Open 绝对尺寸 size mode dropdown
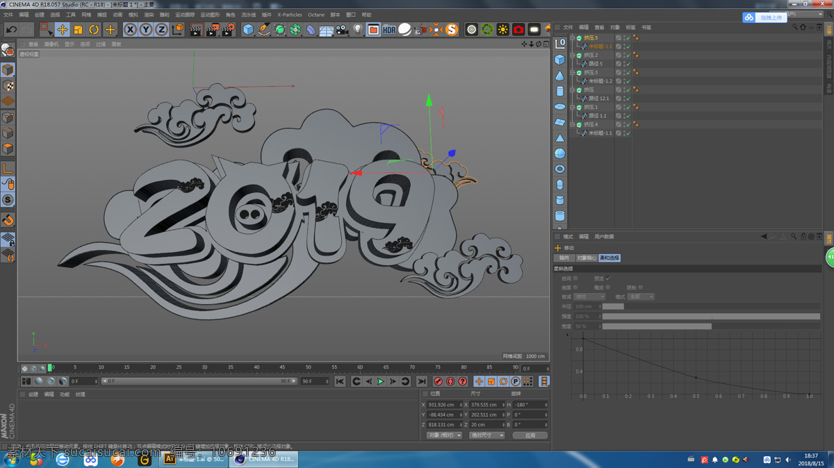 pos(486,435)
